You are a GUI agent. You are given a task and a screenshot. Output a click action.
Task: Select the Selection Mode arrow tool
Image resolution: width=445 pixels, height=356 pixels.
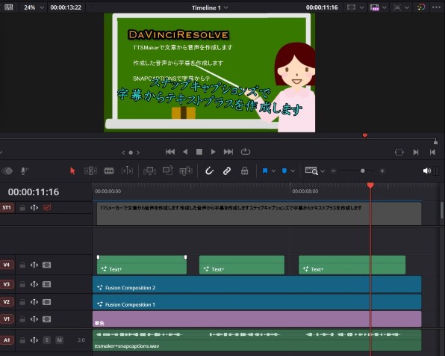tap(72, 171)
